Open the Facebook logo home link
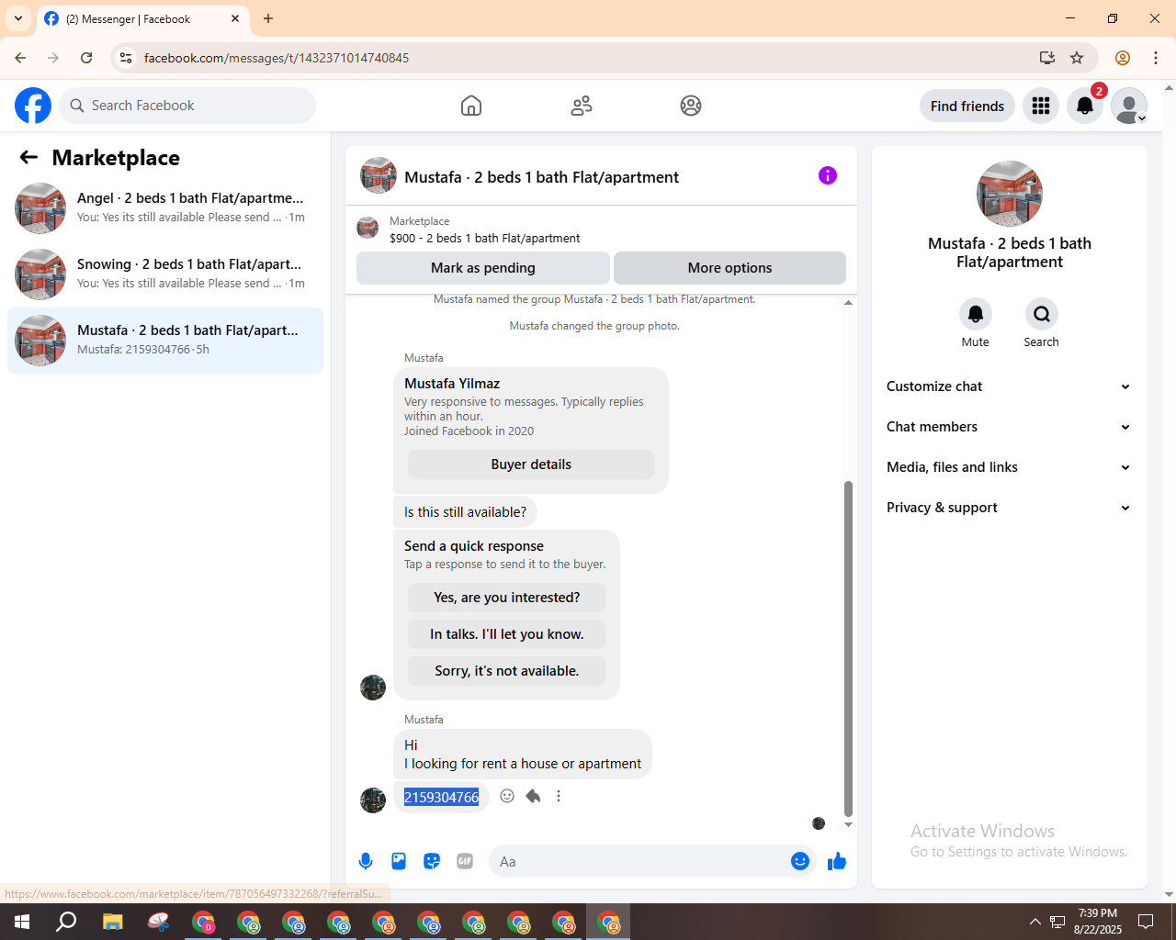Image resolution: width=1176 pixels, height=940 pixels. 33,106
